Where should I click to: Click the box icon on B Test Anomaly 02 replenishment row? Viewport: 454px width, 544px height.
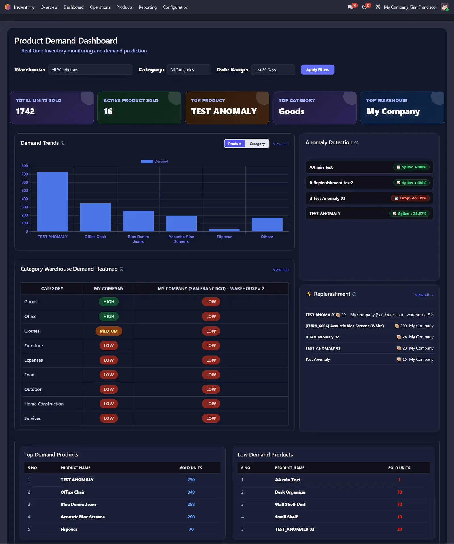pos(399,337)
